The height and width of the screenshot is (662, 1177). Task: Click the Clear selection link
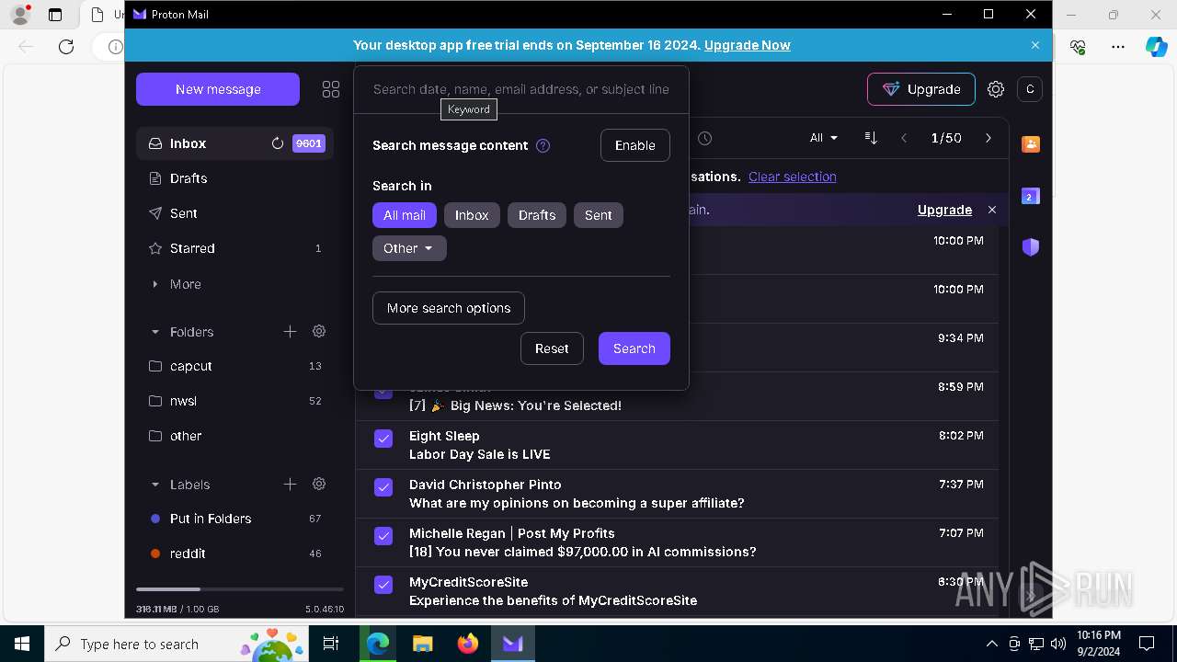coord(793,177)
